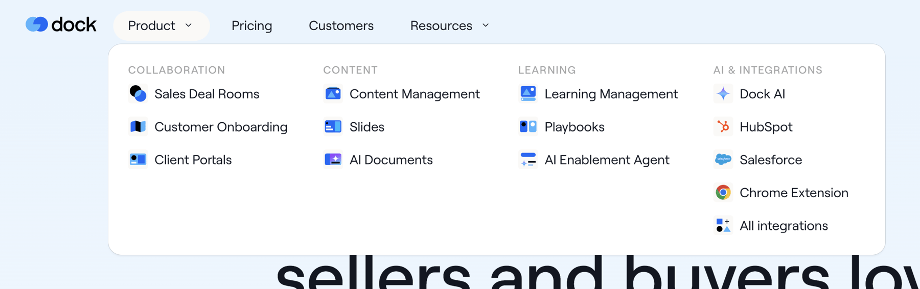
Task: Click the All integrations shapes icon
Action: click(x=723, y=225)
